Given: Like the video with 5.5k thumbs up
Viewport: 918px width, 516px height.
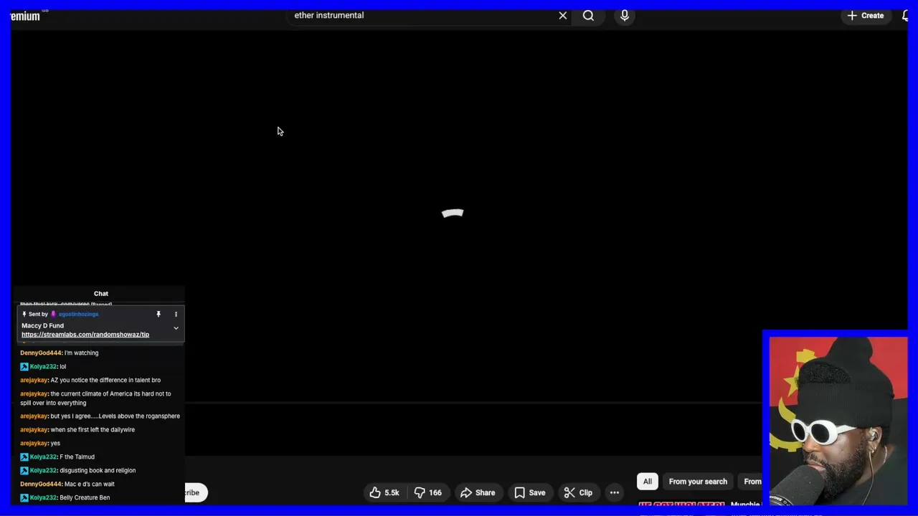Looking at the screenshot, I should tap(384, 492).
